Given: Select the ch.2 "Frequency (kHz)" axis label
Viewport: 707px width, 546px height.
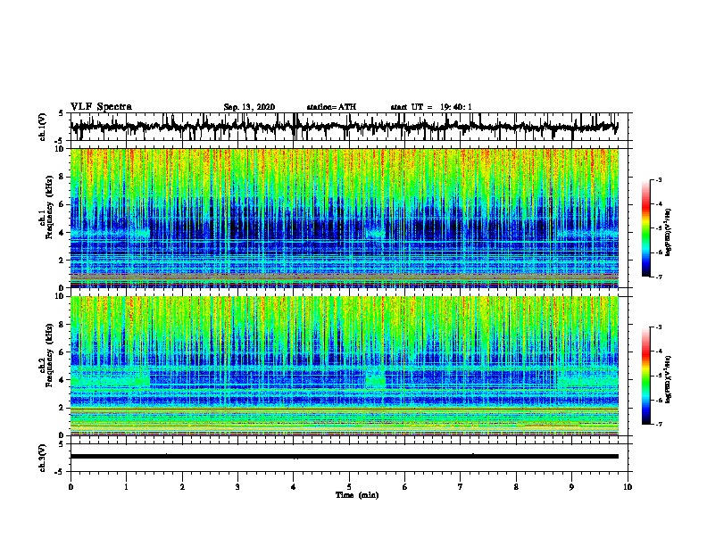Looking at the screenshot, I should [x=49, y=356].
